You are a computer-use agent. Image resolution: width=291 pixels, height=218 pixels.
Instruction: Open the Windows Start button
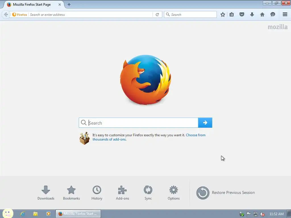point(8,213)
